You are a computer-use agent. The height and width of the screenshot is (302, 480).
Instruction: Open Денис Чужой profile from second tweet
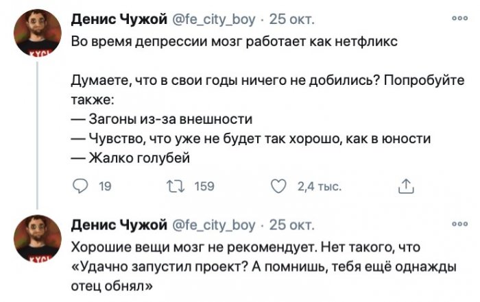117,224
